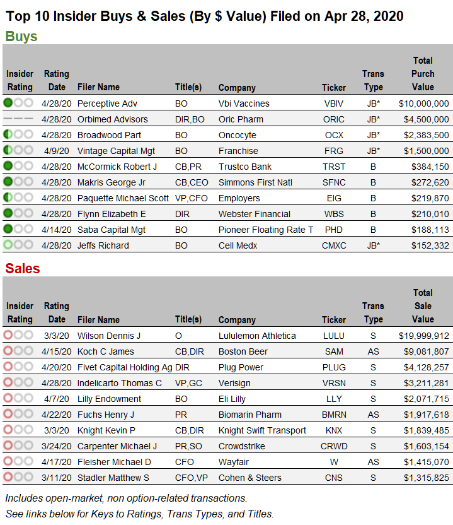The image size is (453, 525).
Task: Click the CRWD ticker symbol
Action: [x=334, y=446]
